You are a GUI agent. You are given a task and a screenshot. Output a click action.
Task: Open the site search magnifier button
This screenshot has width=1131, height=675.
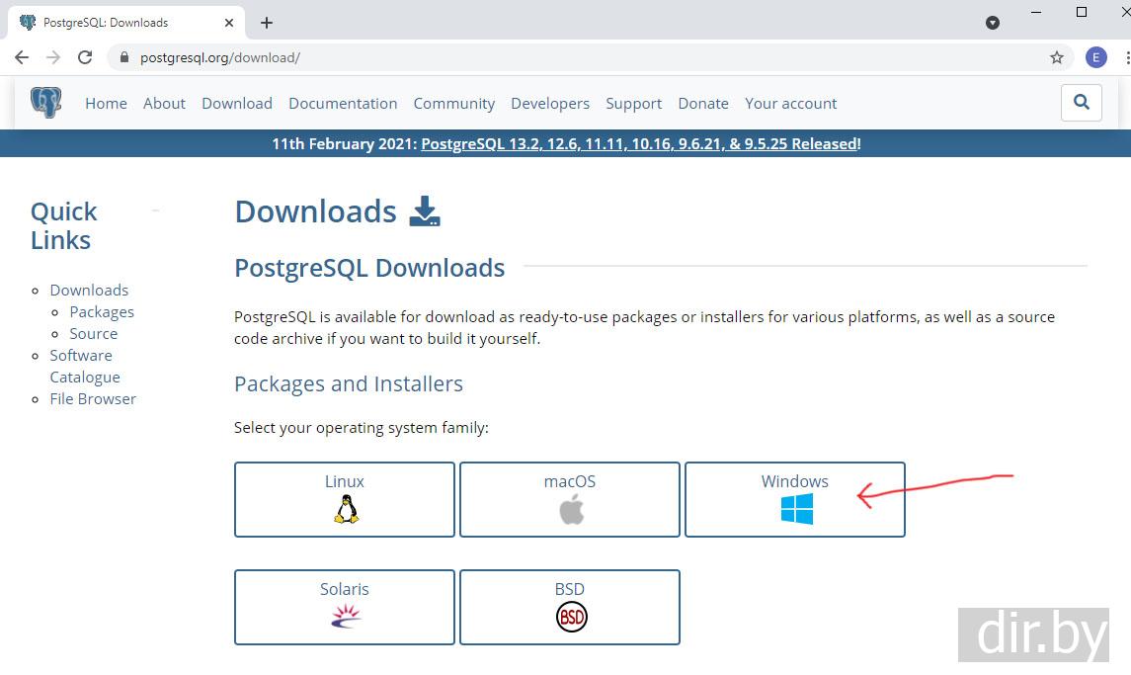coord(1081,102)
